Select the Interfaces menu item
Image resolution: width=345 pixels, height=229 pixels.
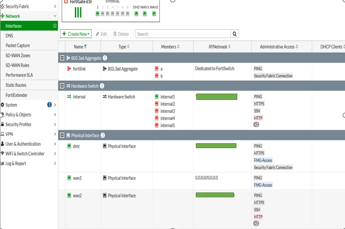[29, 26]
